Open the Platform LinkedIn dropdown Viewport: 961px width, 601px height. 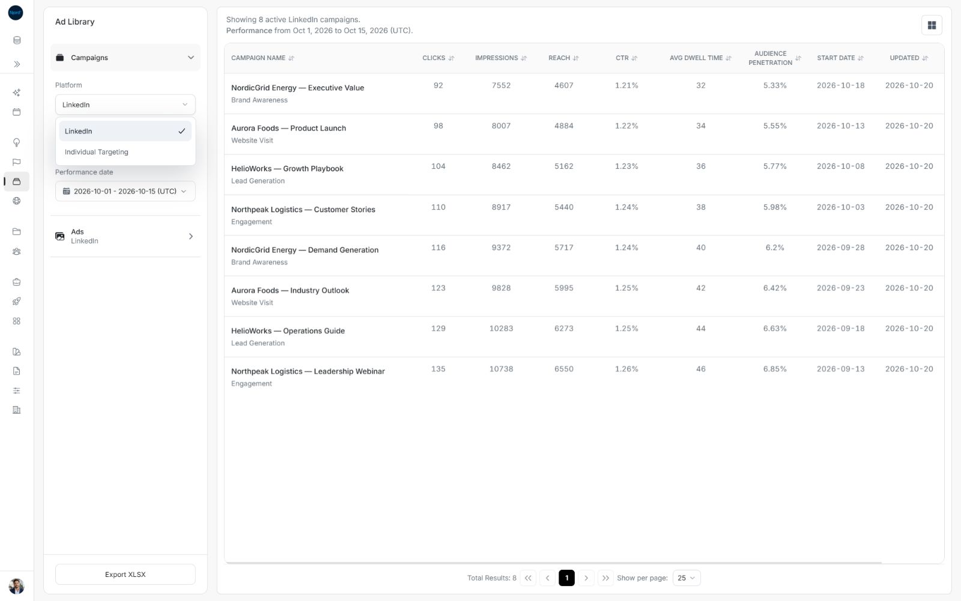pos(125,105)
